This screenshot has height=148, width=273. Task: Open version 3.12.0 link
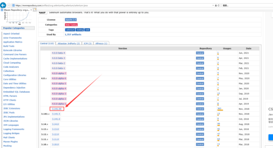pyautogui.click(x=56, y=134)
